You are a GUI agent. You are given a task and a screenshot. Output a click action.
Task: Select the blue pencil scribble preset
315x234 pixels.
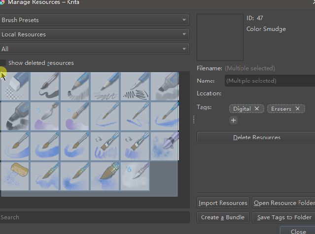pos(105,86)
